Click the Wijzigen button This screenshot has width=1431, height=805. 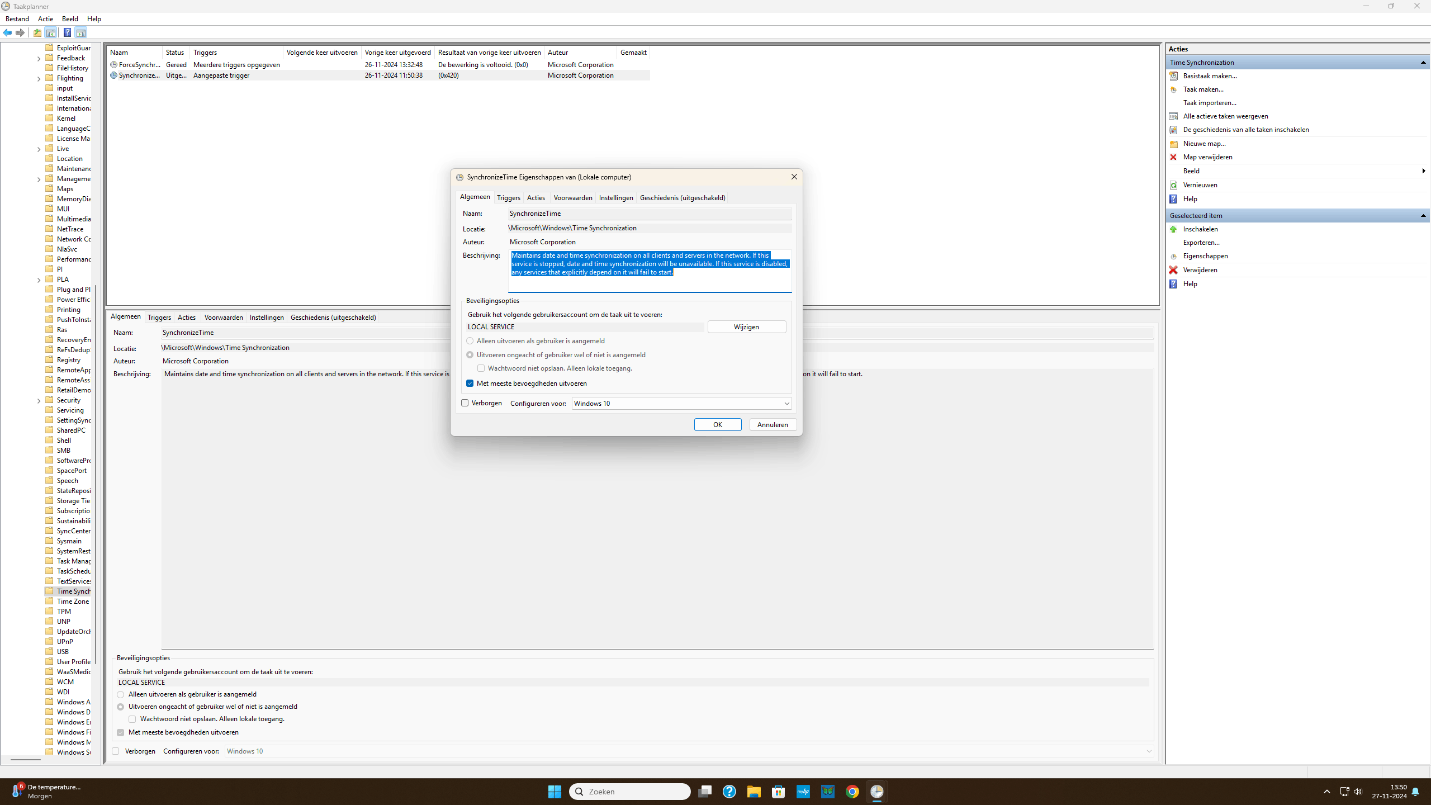746,327
